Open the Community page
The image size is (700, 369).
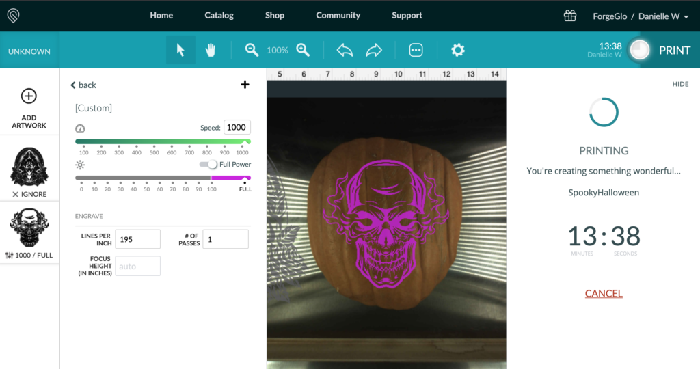point(338,15)
